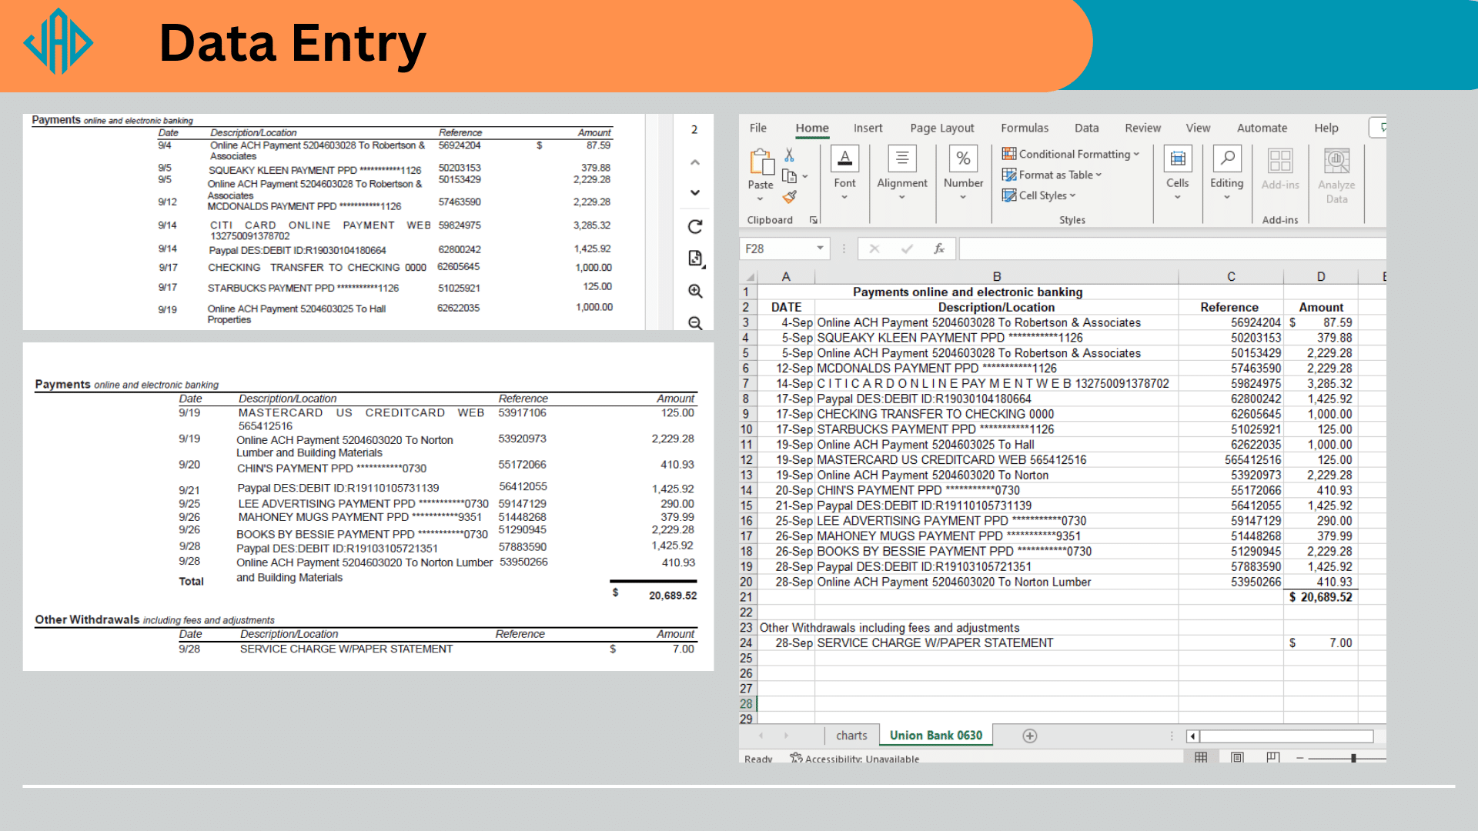Expand the Conditional Formatting dropdown
The width and height of the screenshot is (1478, 831).
1136,154
